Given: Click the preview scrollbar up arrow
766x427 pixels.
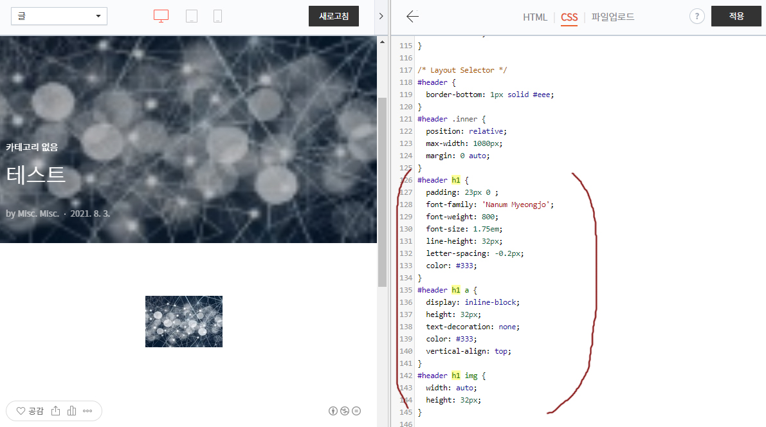Looking at the screenshot, I should 382,42.
